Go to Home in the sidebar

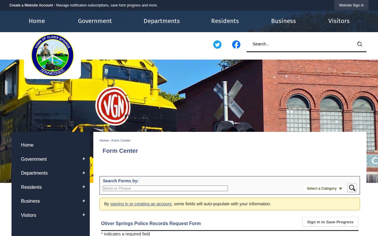27,145
